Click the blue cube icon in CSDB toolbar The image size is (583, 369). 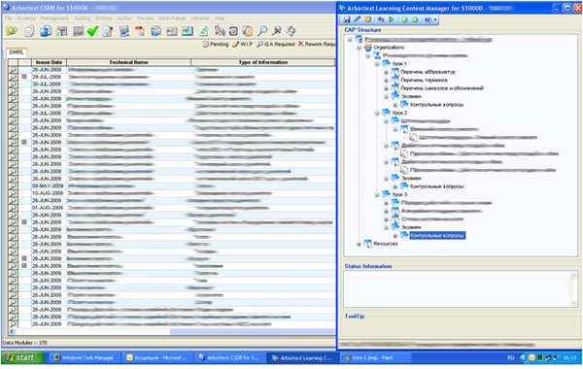(46, 31)
